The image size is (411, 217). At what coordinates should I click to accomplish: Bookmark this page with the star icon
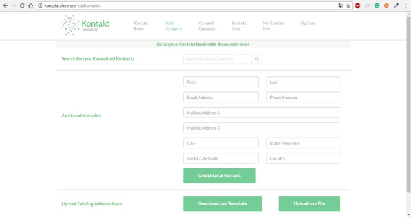pos(348,6)
